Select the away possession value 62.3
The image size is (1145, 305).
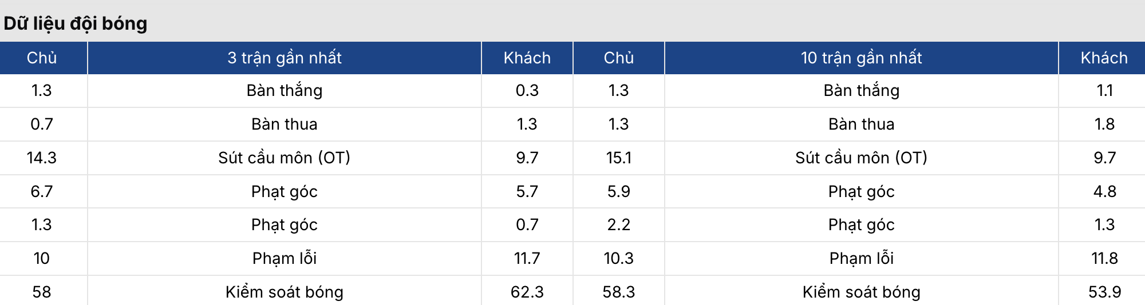click(x=527, y=292)
